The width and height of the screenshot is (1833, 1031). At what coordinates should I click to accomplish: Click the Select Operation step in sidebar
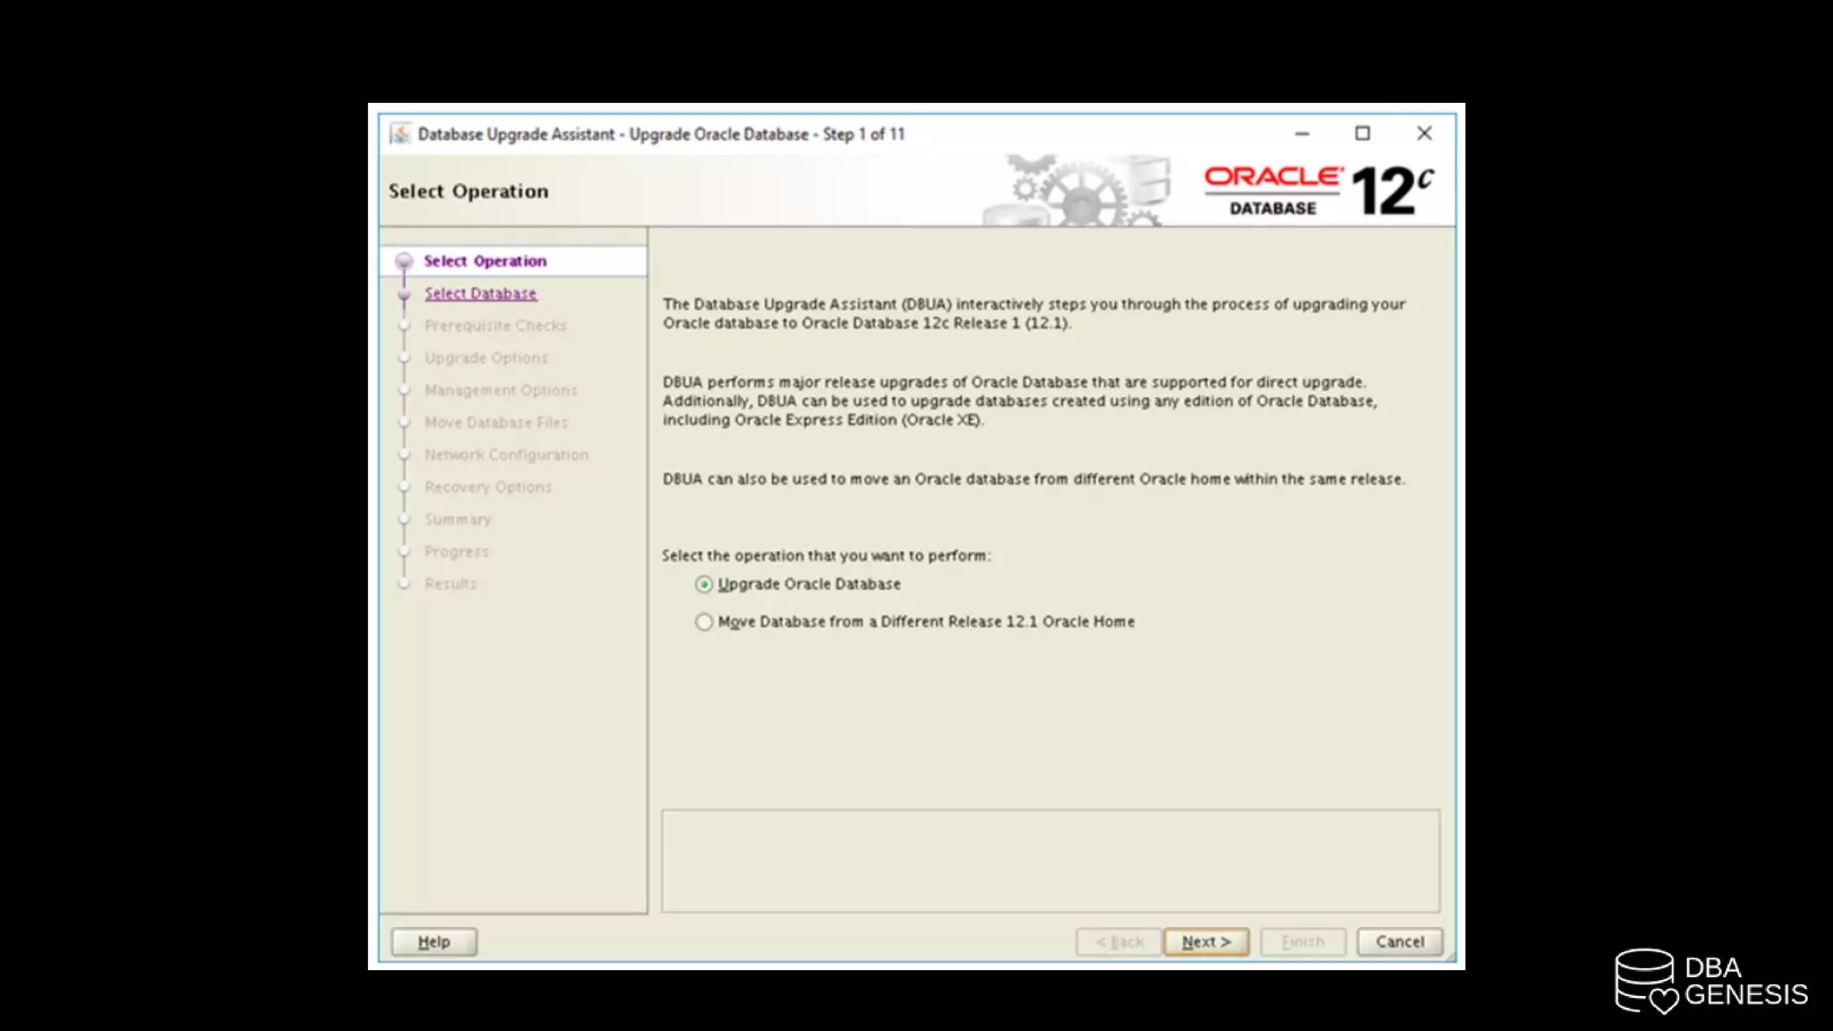pyautogui.click(x=484, y=261)
